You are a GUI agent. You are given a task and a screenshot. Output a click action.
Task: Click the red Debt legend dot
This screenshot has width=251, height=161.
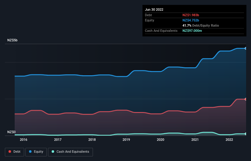(10, 152)
